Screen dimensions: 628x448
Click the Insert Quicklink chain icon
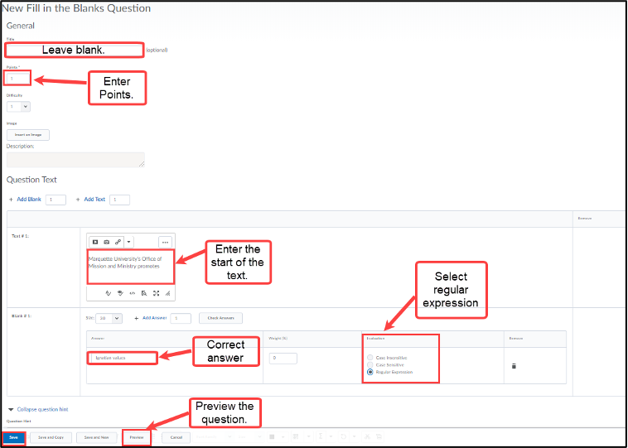pyautogui.click(x=118, y=242)
